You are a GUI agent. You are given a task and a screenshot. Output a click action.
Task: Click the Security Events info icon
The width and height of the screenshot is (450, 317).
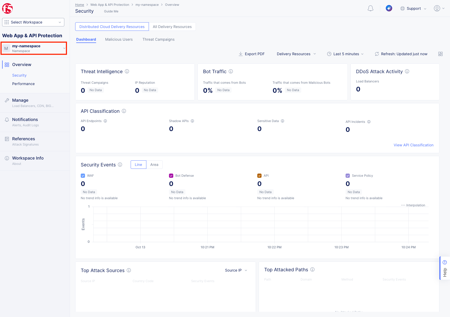120,165
